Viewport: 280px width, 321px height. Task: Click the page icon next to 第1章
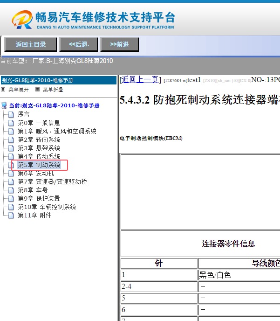(11, 131)
